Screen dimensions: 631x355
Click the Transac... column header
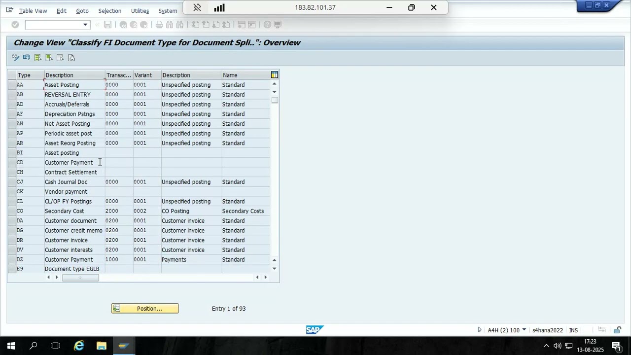(119, 75)
